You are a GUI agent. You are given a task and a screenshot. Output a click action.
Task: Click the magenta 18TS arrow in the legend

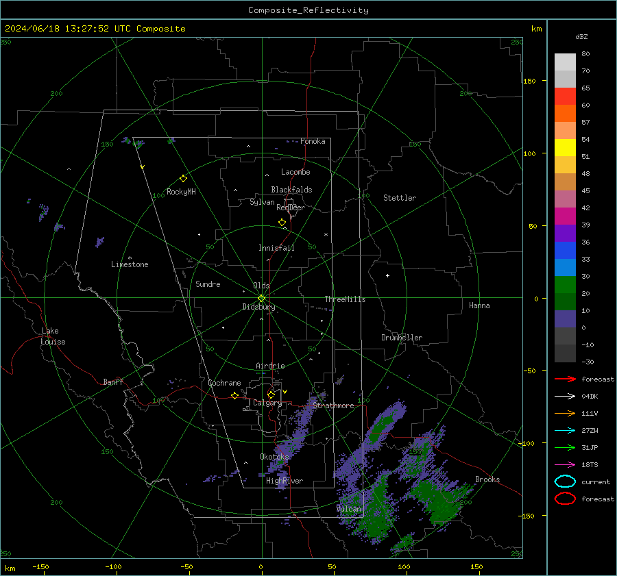(x=565, y=465)
